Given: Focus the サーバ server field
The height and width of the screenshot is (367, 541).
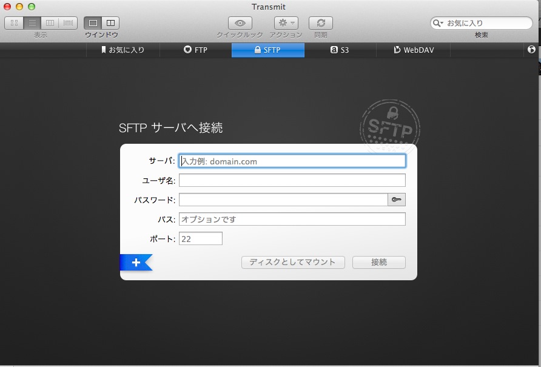Looking at the screenshot, I should (x=292, y=161).
